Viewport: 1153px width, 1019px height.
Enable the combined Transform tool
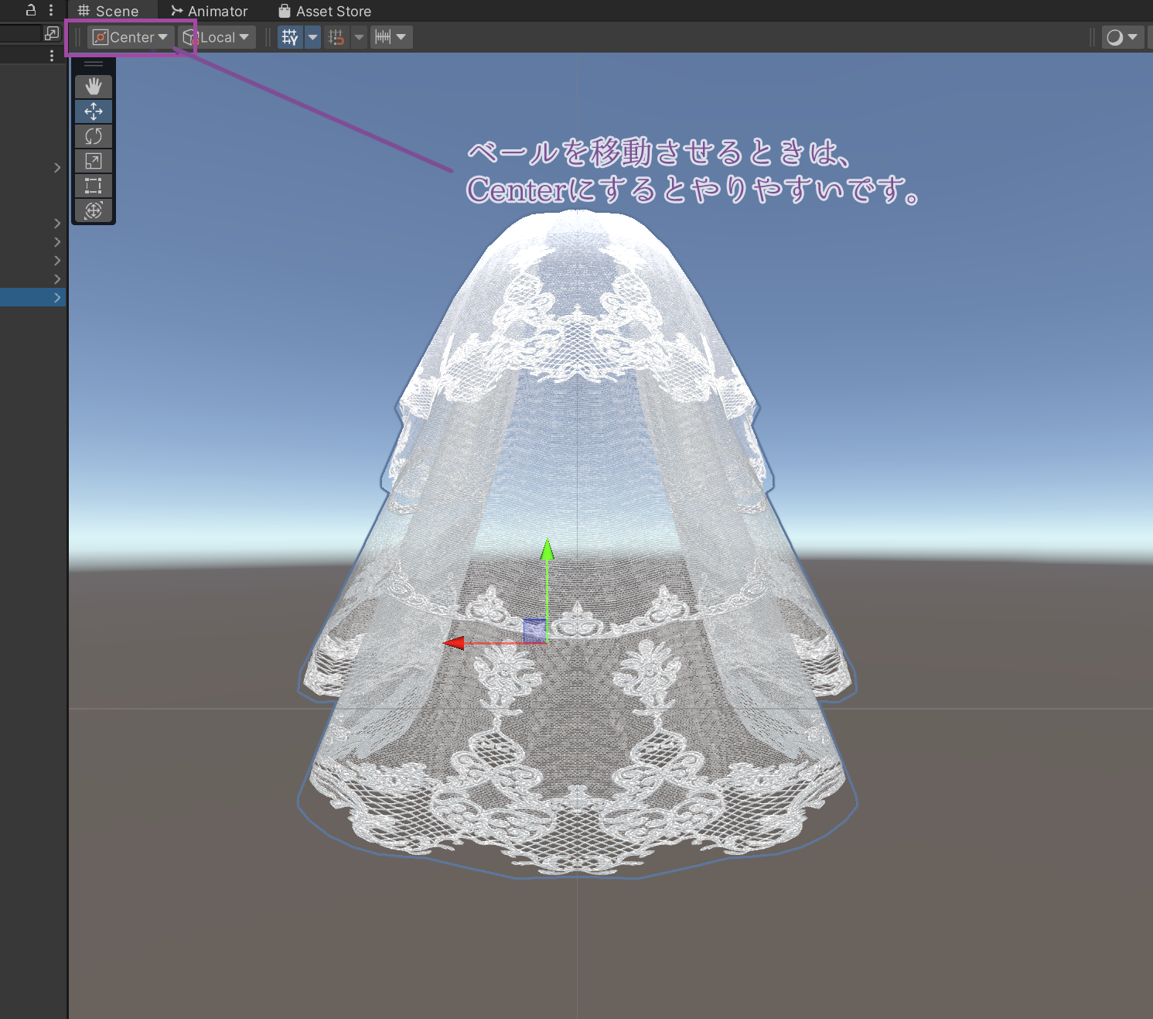93,210
